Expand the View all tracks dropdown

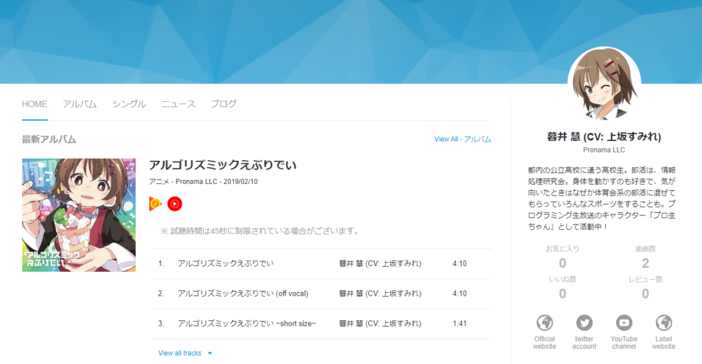click(x=185, y=353)
